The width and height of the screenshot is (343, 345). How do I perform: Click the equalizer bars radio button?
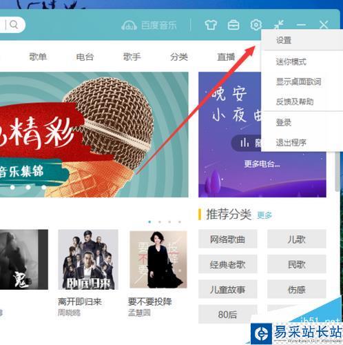245,143
